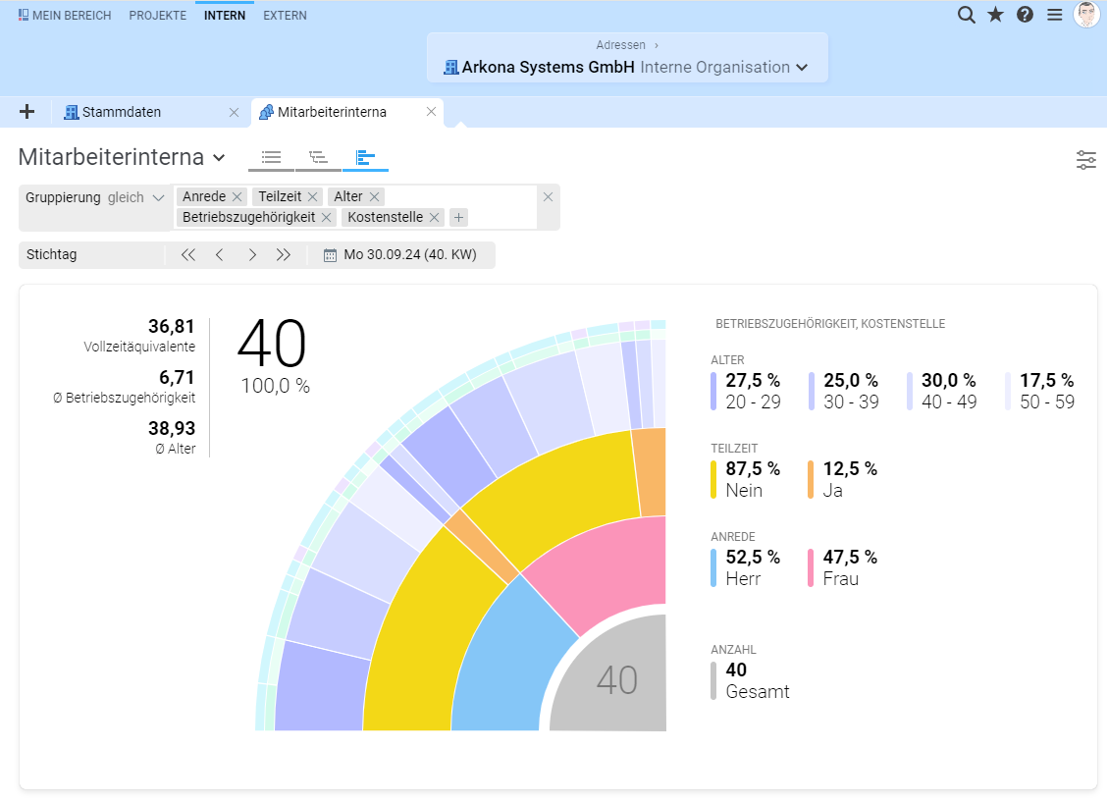The width and height of the screenshot is (1107, 804).
Task: Jump far forward with double-right arrows
Action: (x=283, y=255)
